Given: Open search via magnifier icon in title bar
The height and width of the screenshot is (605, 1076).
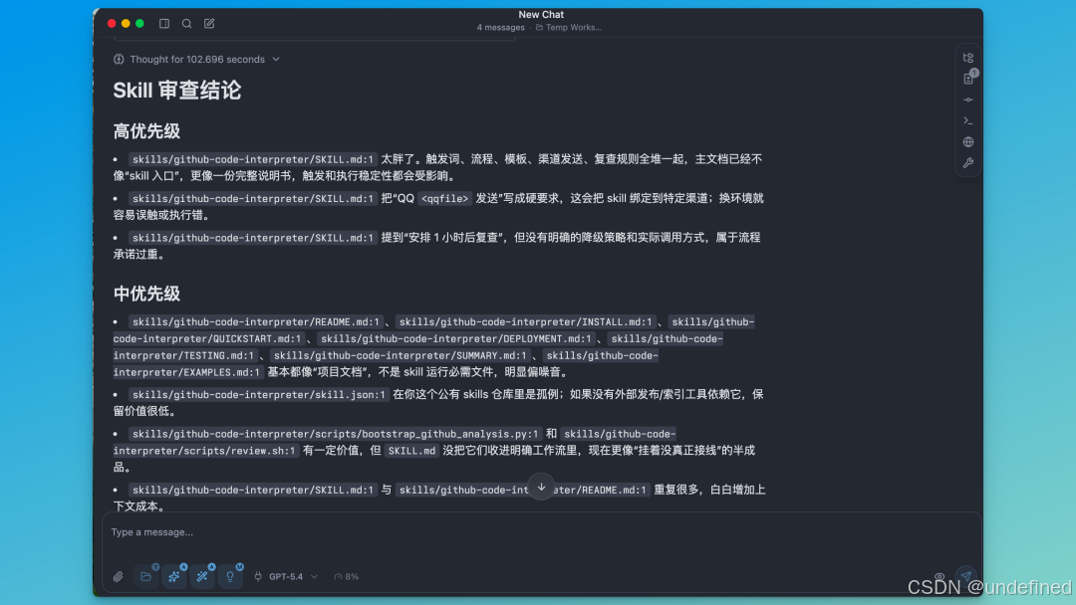Looking at the screenshot, I should (x=186, y=23).
